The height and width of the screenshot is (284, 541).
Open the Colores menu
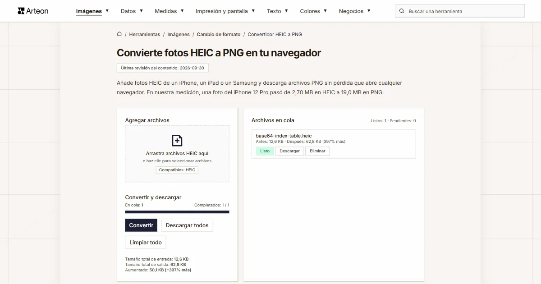pos(314,11)
